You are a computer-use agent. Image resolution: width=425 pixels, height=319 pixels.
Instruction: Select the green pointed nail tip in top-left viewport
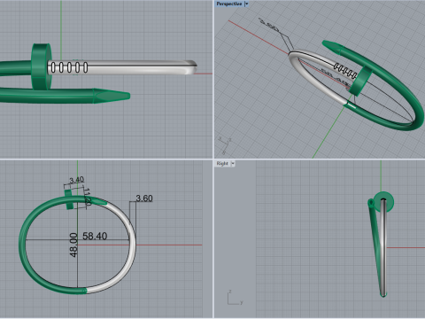point(112,96)
